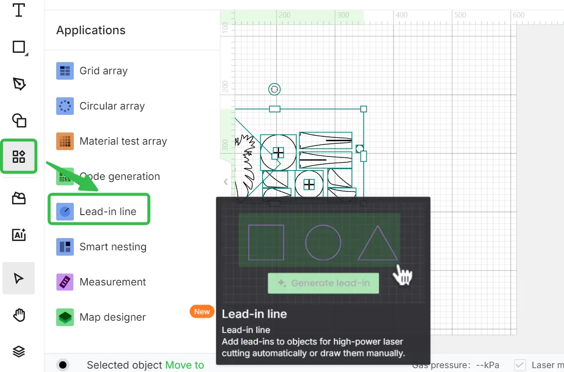
Task: Toggle the Laser checkbox in status bar
Action: click(520, 365)
